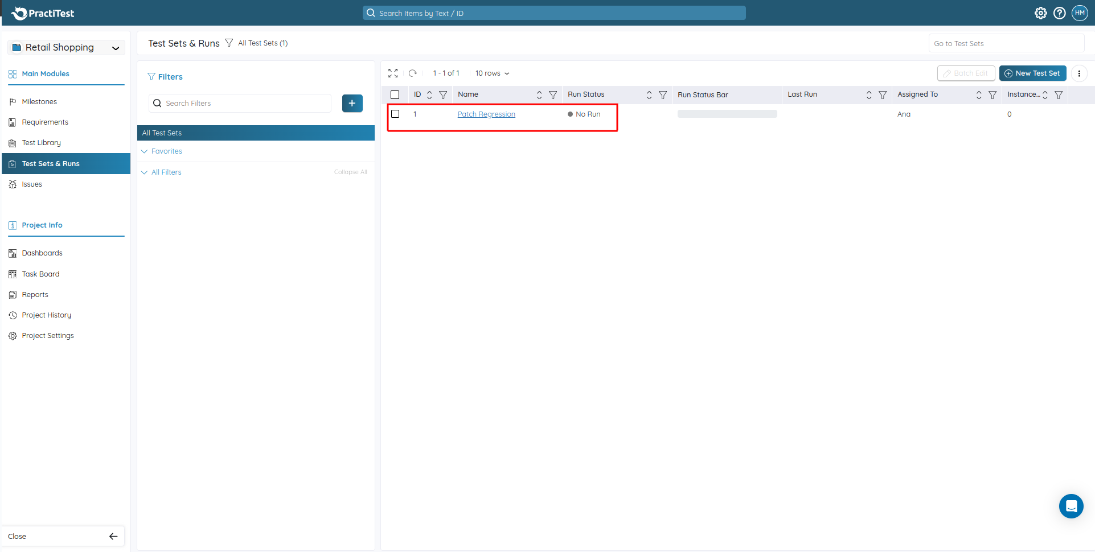This screenshot has height=552, width=1095.
Task: Click the Search Filters input field
Action: click(x=245, y=104)
